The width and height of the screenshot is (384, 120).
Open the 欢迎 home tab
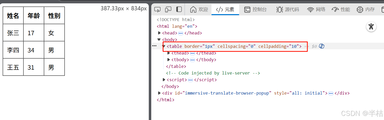click(199, 10)
